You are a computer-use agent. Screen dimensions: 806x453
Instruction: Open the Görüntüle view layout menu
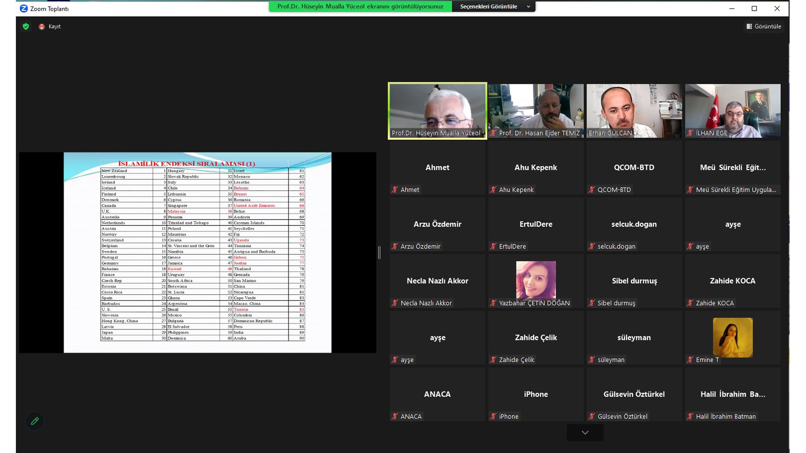point(764,26)
